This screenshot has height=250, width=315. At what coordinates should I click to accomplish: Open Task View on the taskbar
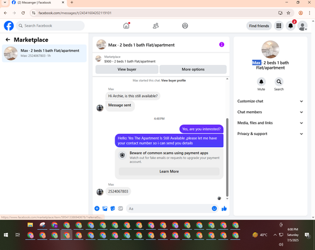[18, 235]
